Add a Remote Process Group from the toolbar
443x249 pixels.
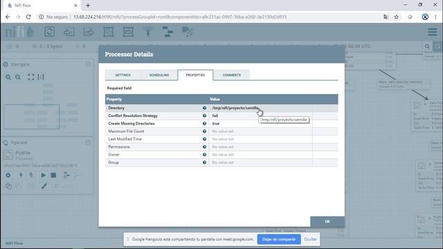pos(128,32)
